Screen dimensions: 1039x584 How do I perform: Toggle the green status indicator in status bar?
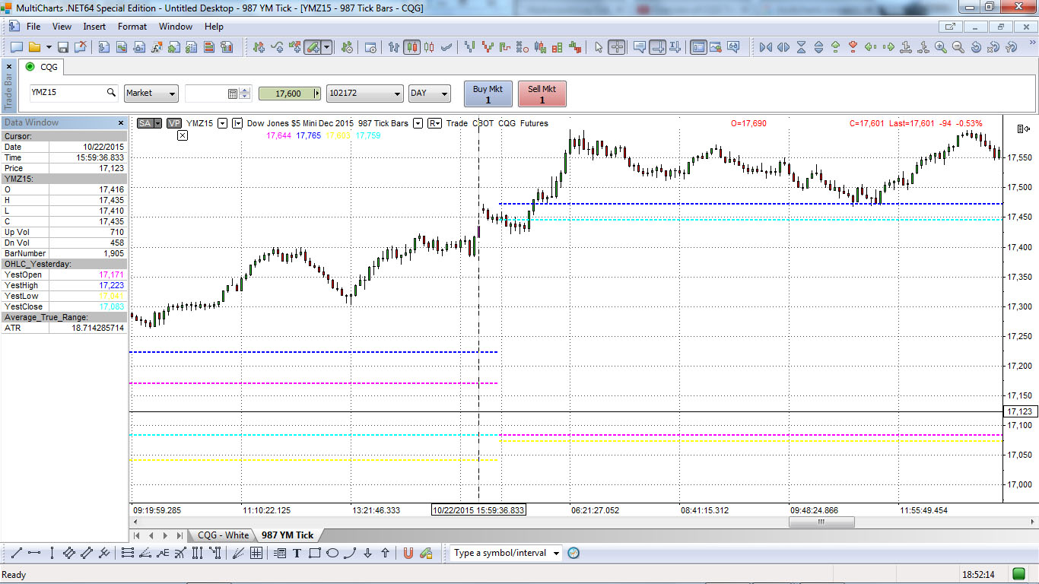coord(1018,574)
